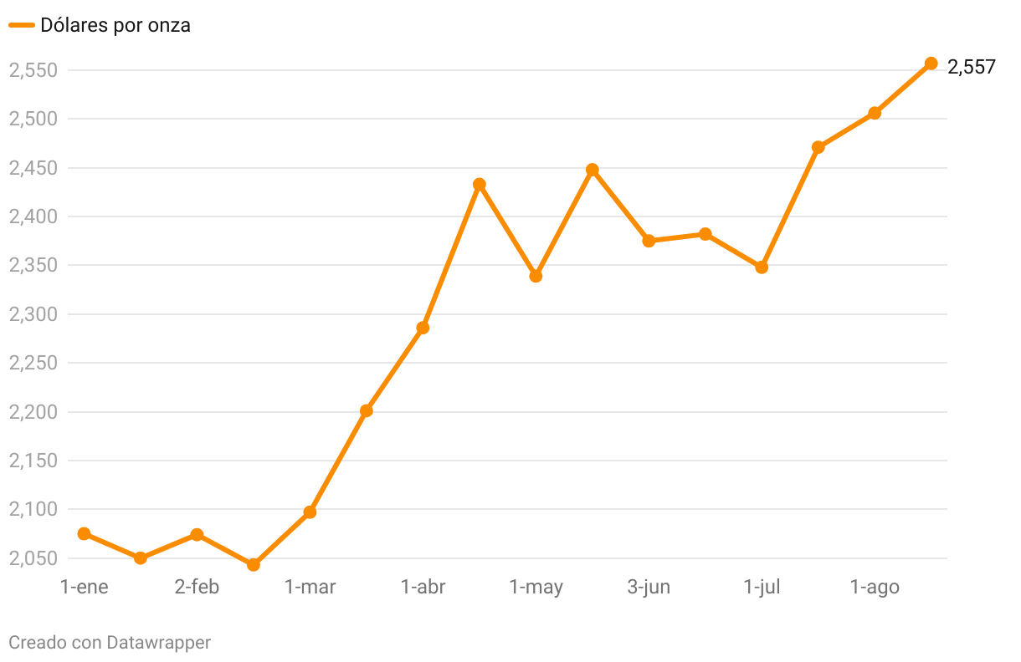Image resolution: width=1021 pixels, height=662 pixels.
Task: Click the lowest data point in mid-February
Action: coord(253,565)
